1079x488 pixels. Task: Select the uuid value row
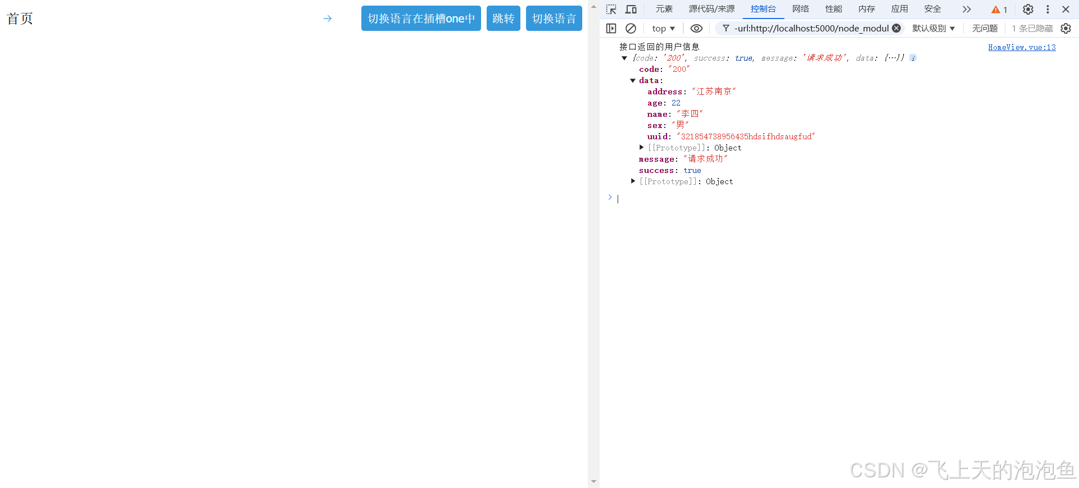coord(731,136)
